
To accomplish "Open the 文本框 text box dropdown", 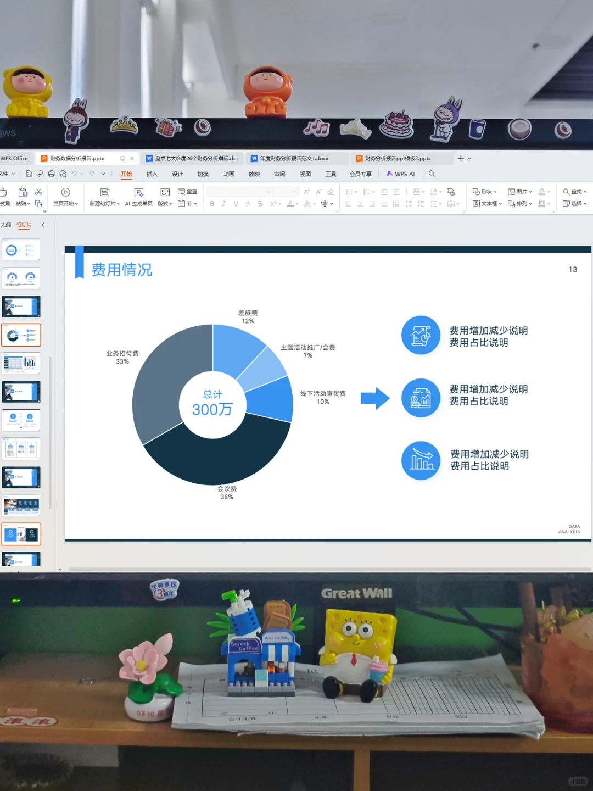I will 487,204.
